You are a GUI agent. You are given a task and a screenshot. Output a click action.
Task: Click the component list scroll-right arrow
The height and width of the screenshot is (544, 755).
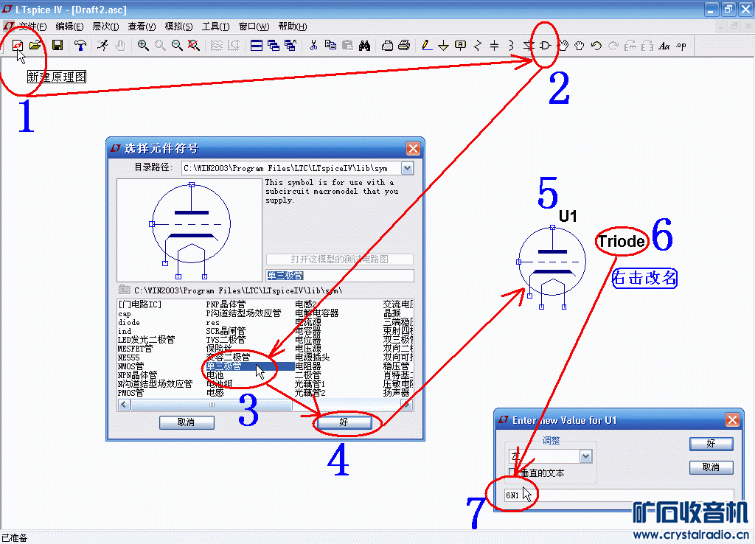(x=407, y=405)
